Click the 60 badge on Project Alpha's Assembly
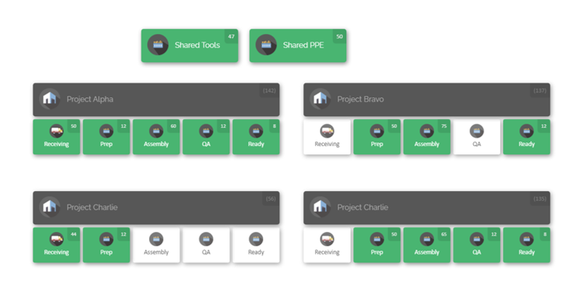 (x=173, y=126)
